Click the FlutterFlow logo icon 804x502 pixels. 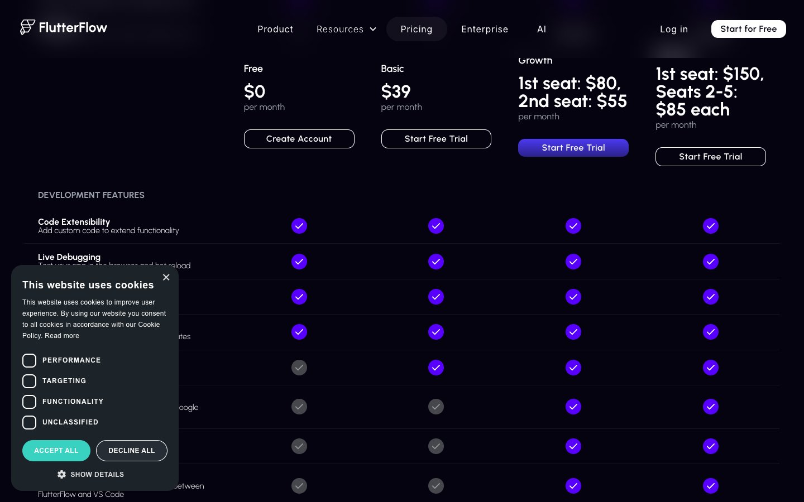tap(27, 27)
